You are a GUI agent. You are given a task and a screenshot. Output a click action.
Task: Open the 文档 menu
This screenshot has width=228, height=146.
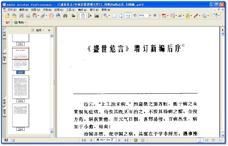pyautogui.click(x=47, y=10)
